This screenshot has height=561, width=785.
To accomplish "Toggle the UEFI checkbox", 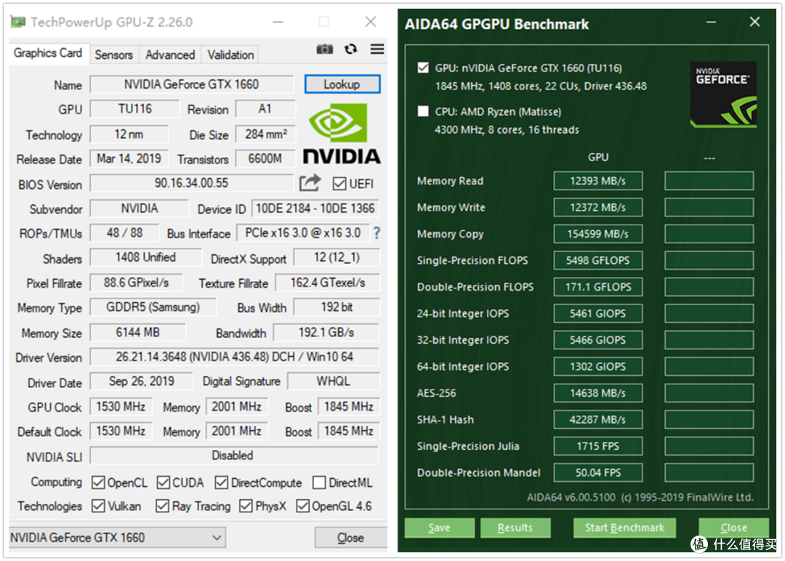I will point(339,184).
